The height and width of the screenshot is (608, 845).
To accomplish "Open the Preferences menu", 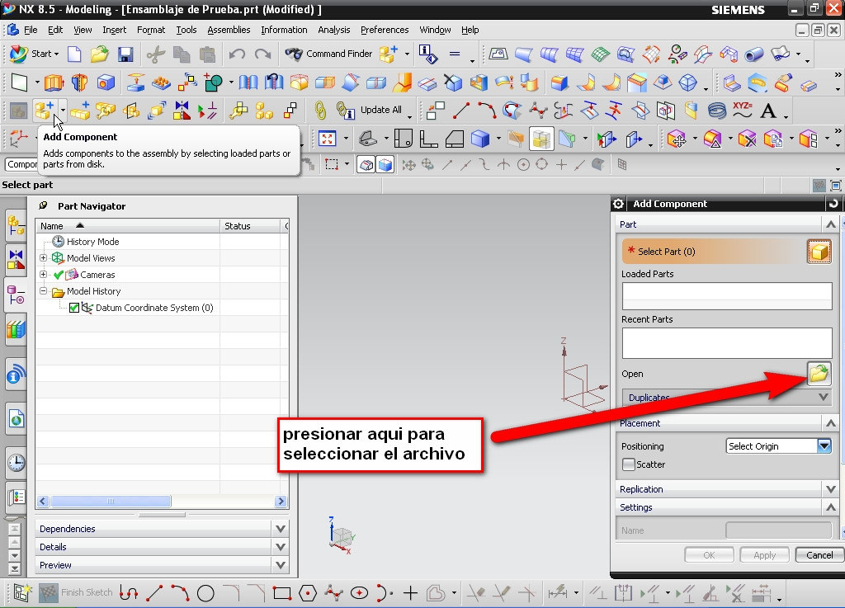I will pos(385,30).
